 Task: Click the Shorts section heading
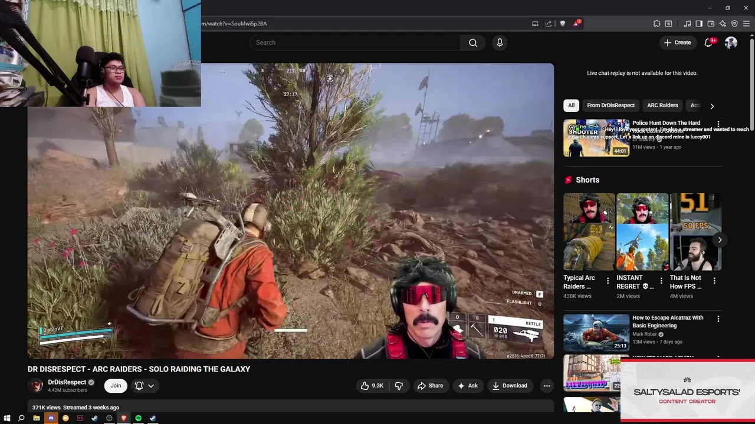point(587,180)
